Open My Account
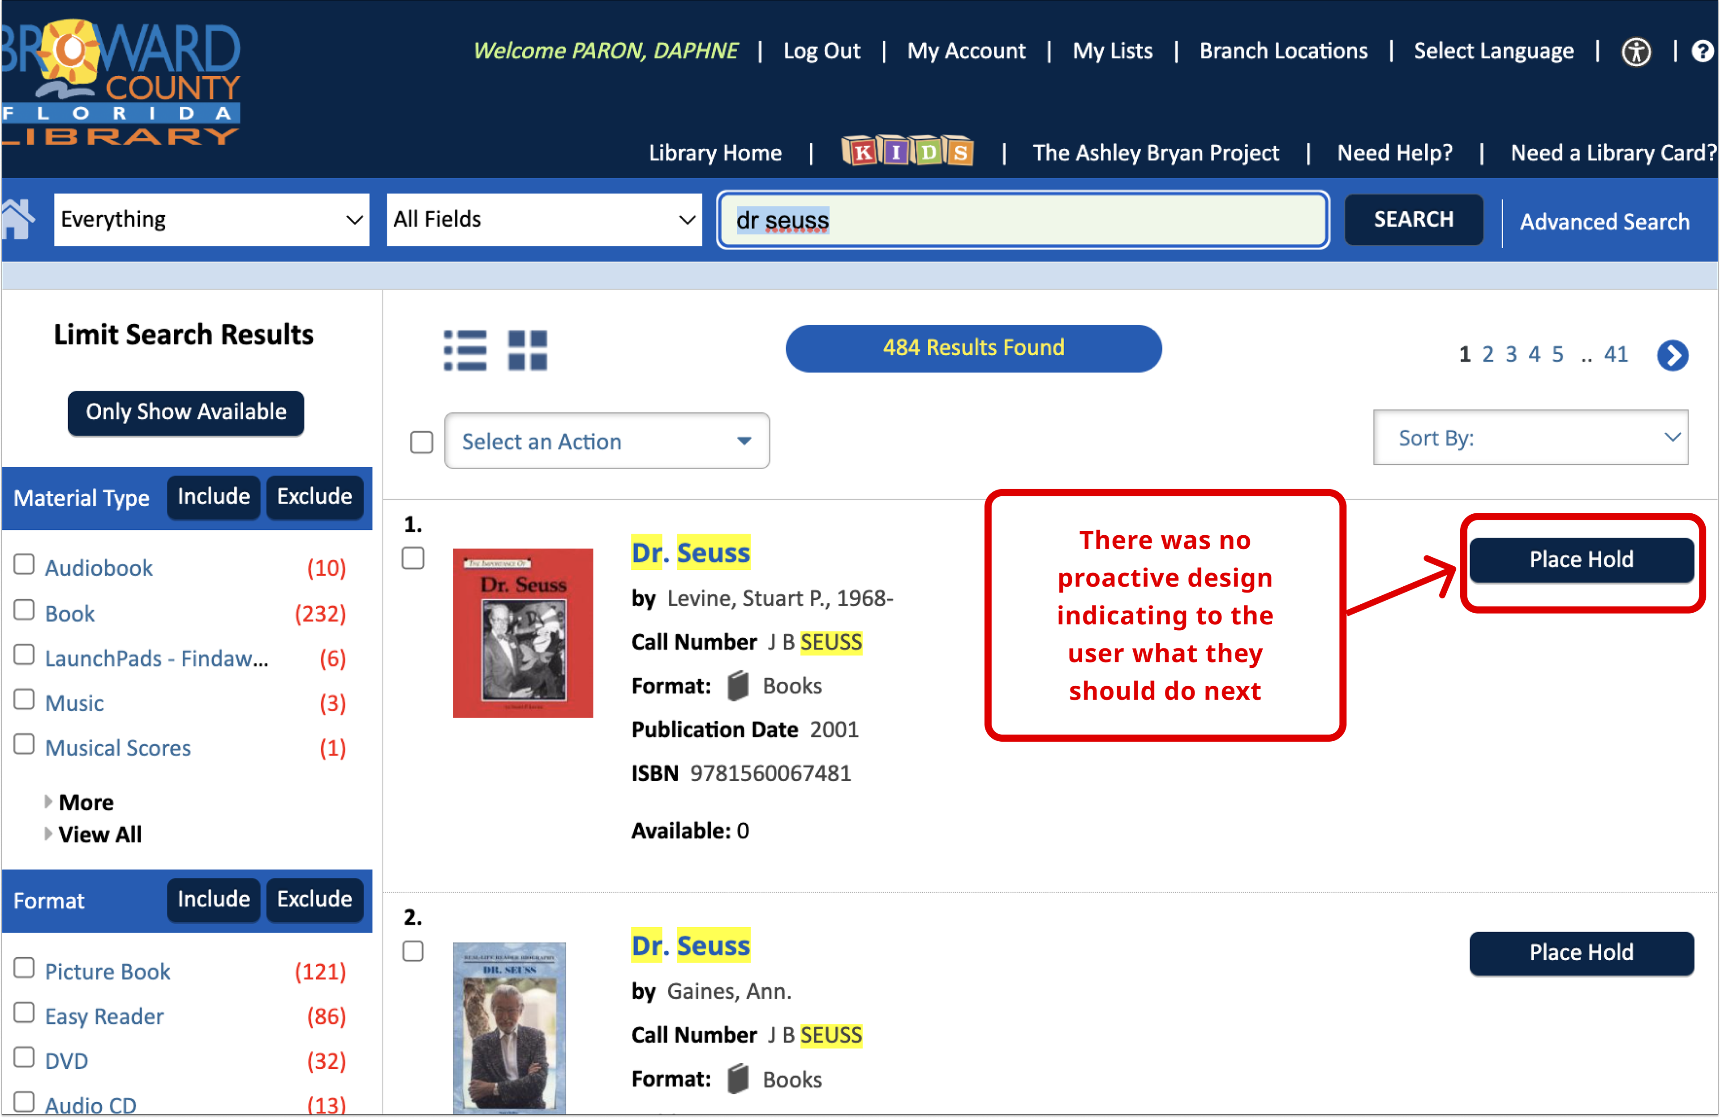This screenshot has height=1118, width=1720. 966,52
